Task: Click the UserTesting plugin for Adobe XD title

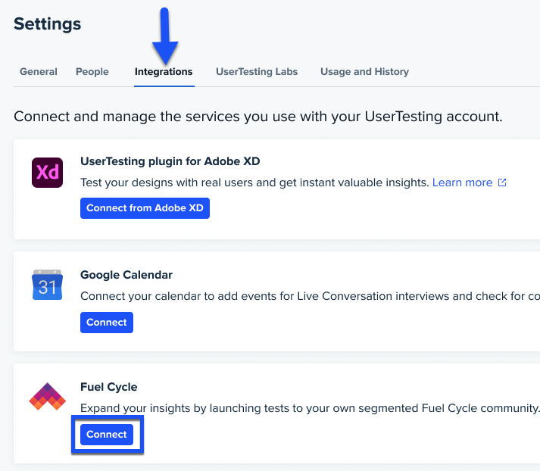Action: (x=170, y=161)
